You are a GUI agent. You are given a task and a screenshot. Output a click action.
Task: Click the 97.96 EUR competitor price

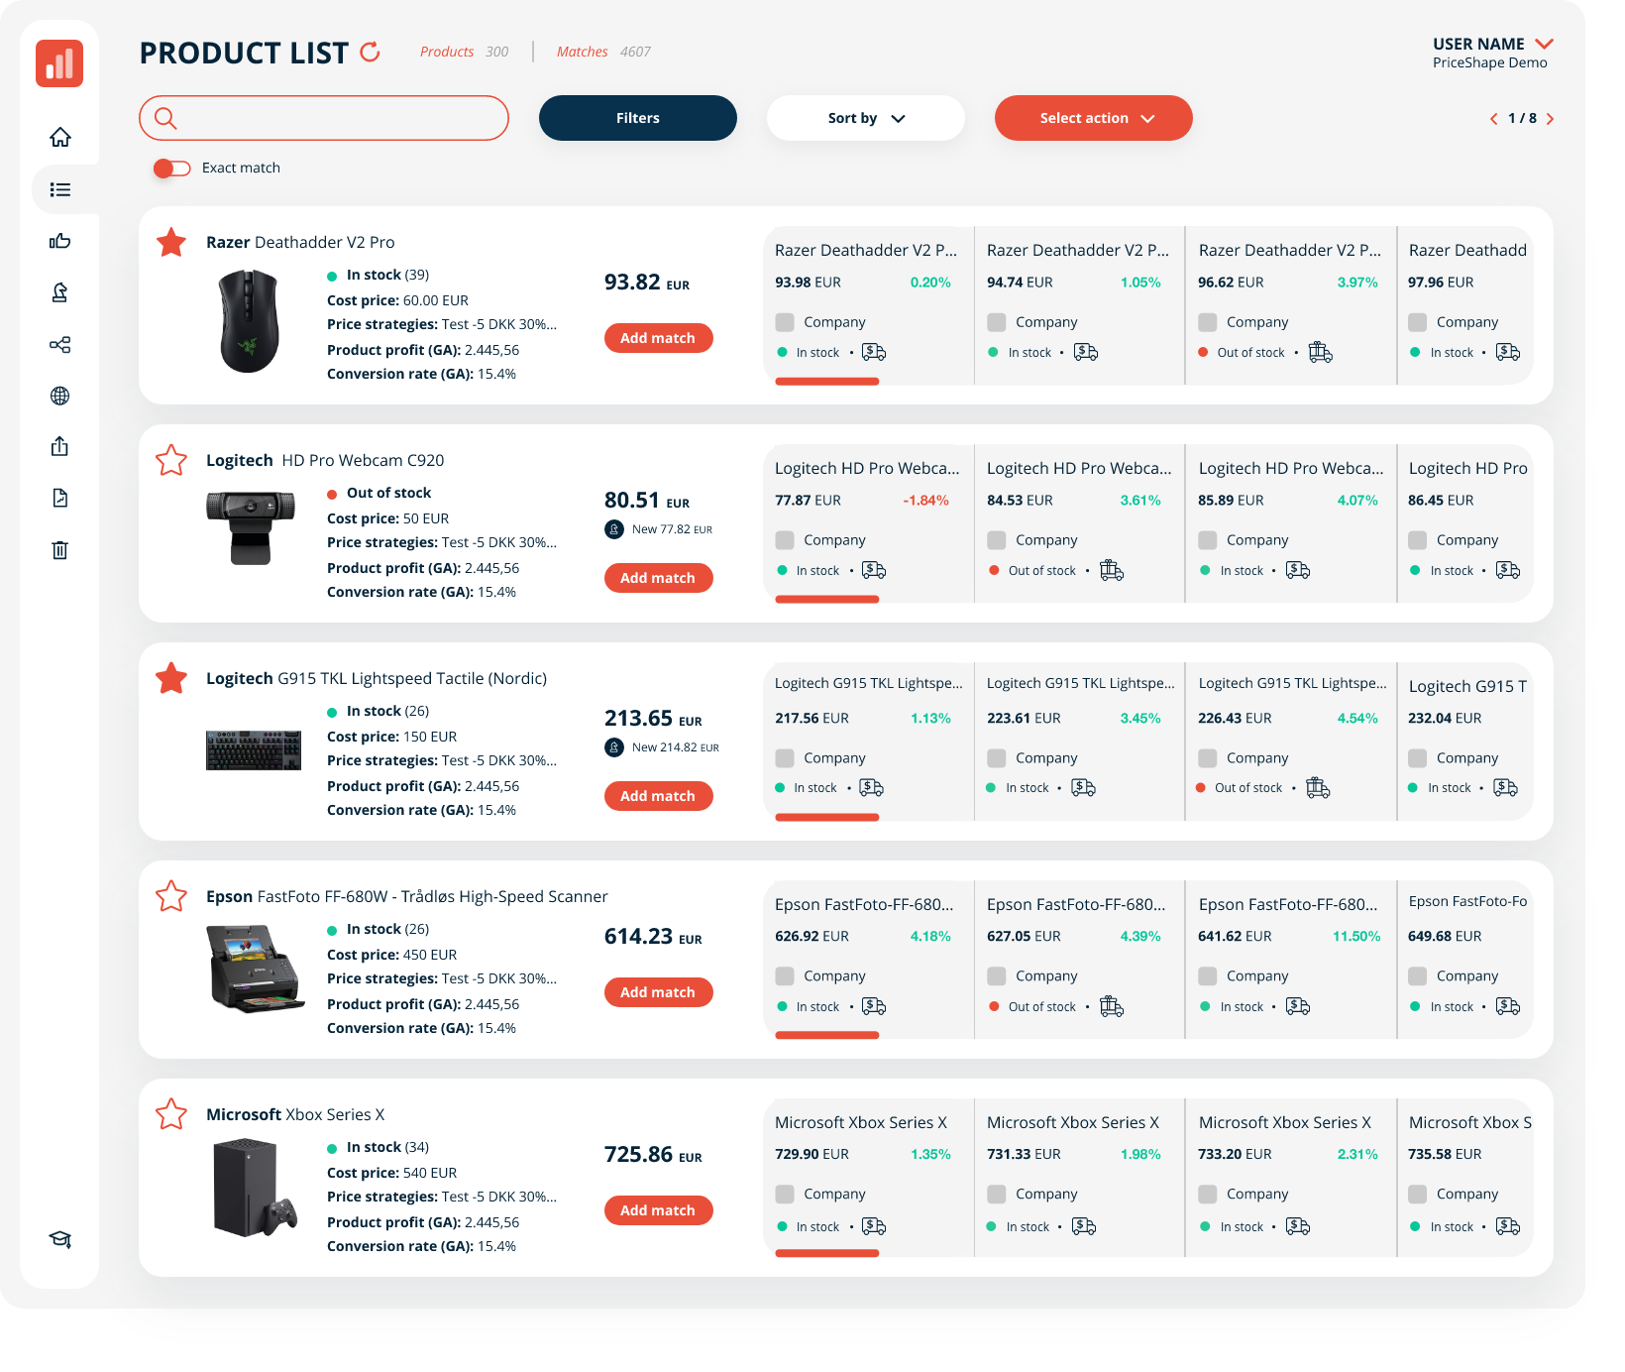tap(1441, 283)
